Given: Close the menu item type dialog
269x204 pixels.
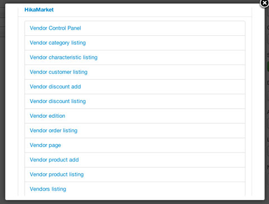Looking at the screenshot, I should (265, 3).
